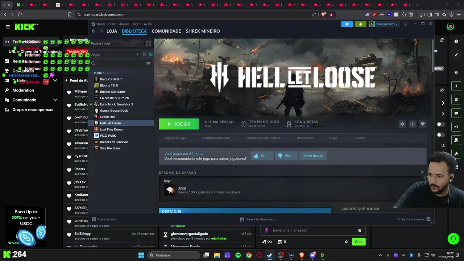Toggle the lower switch in Kick panel
Viewport: 464px width, 261px height.
[441, 135]
